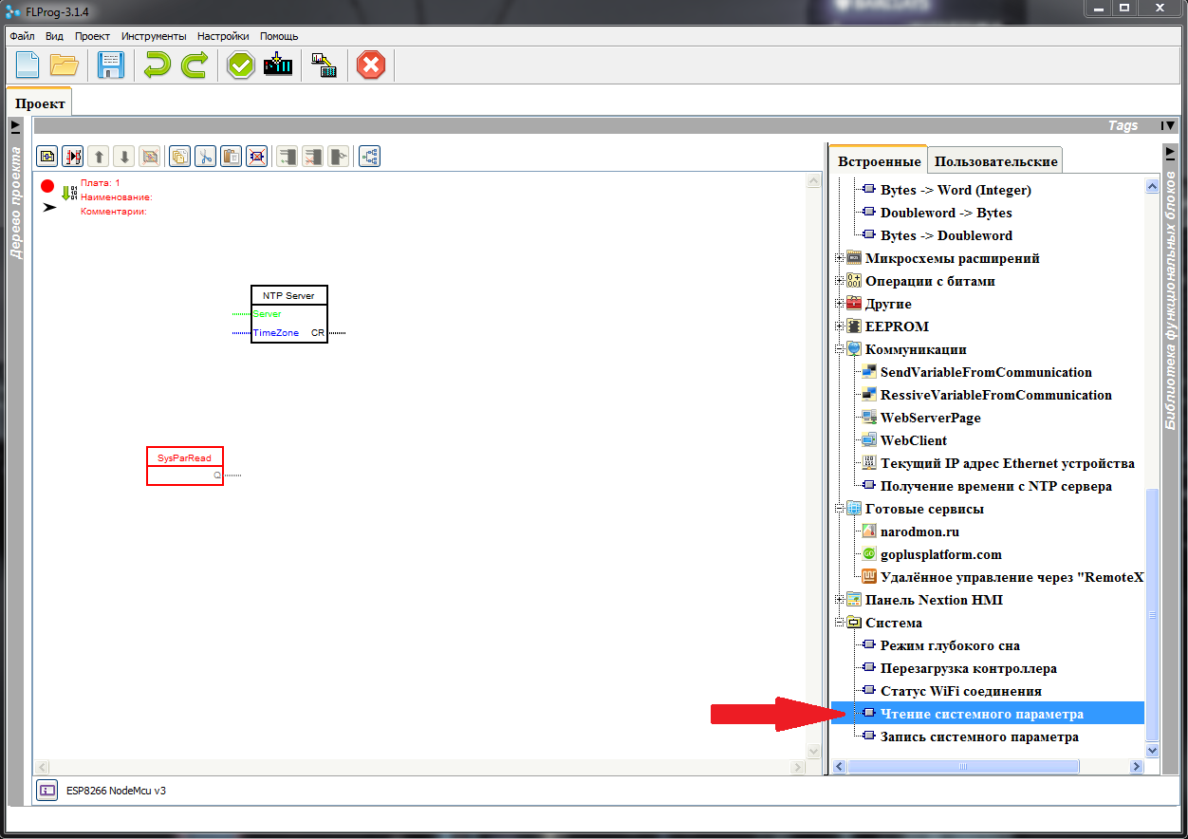Select the SysParRead block on canvas
The image size is (1188, 839).
[x=185, y=466]
